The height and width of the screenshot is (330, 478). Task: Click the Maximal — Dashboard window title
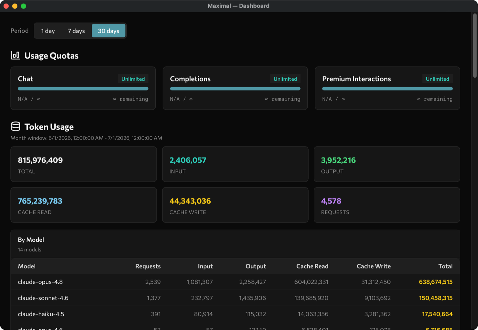pyautogui.click(x=239, y=6)
